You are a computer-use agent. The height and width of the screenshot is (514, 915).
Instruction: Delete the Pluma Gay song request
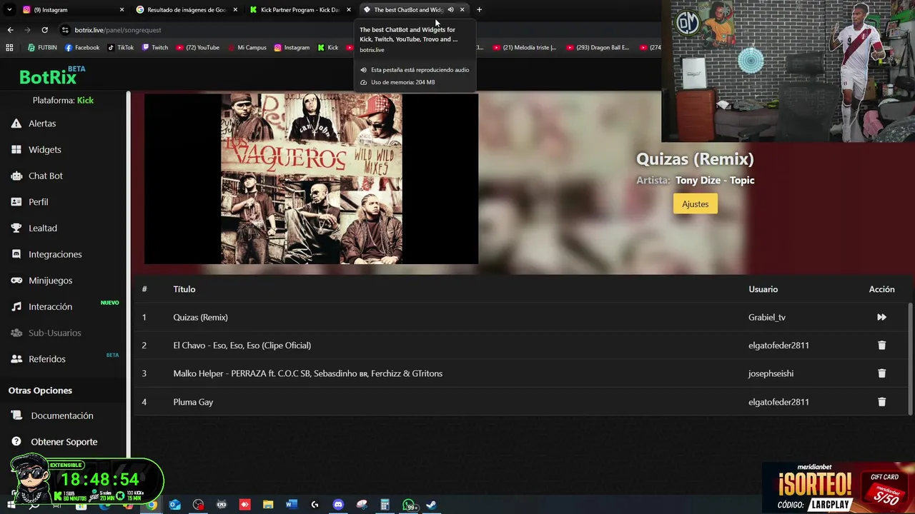tap(881, 402)
